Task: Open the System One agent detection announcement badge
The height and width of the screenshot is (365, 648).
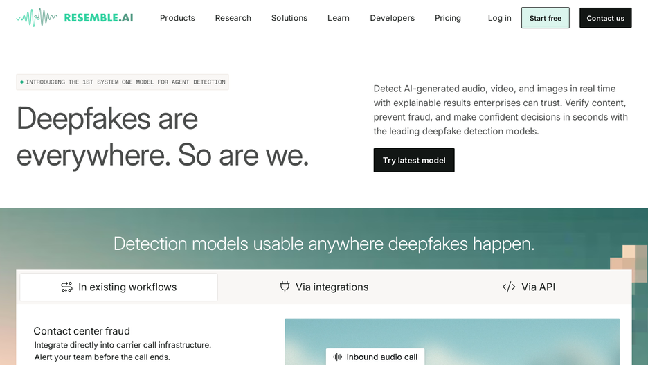Action: [123, 82]
